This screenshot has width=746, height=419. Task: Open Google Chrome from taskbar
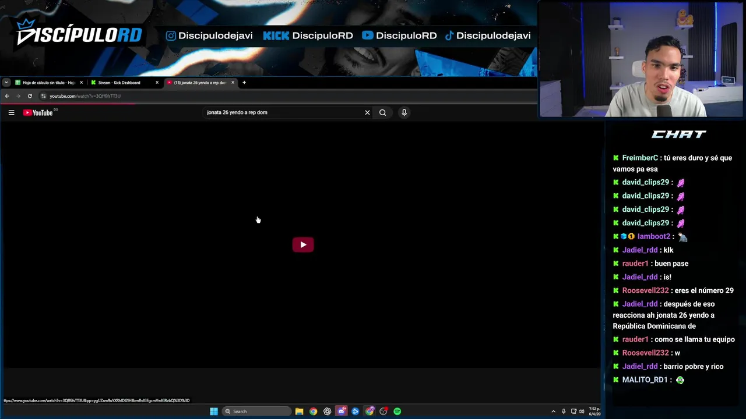pyautogui.click(x=314, y=411)
